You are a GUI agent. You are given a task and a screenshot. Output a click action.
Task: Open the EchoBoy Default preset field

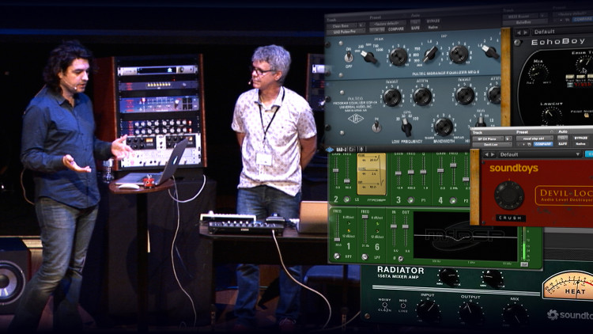[561, 32]
